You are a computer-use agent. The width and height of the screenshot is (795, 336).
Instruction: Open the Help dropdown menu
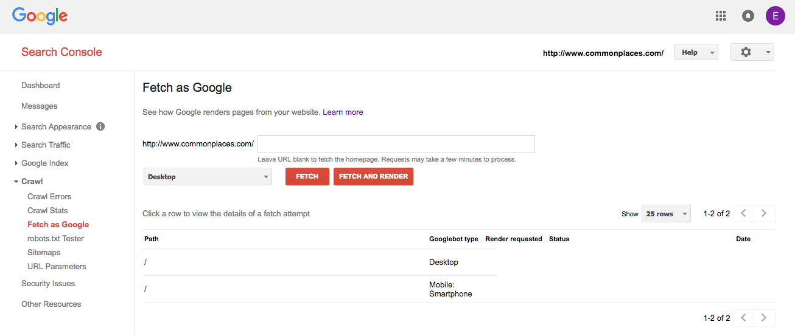[x=696, y=52]
